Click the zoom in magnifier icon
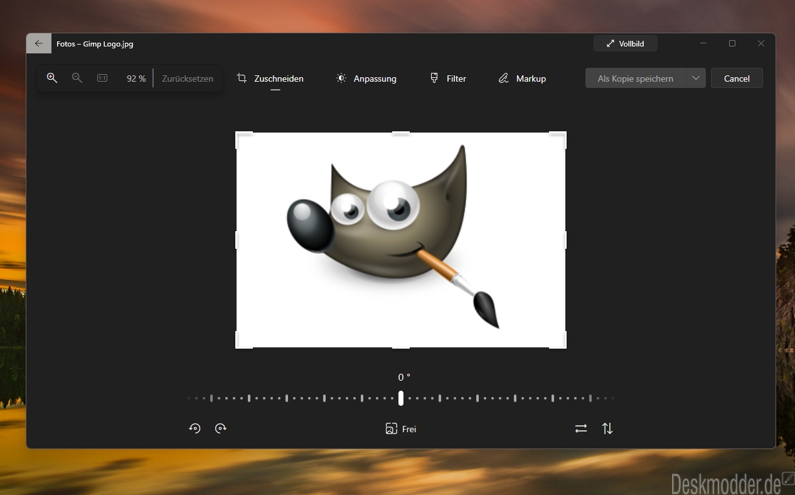 [x=52, y=78]
